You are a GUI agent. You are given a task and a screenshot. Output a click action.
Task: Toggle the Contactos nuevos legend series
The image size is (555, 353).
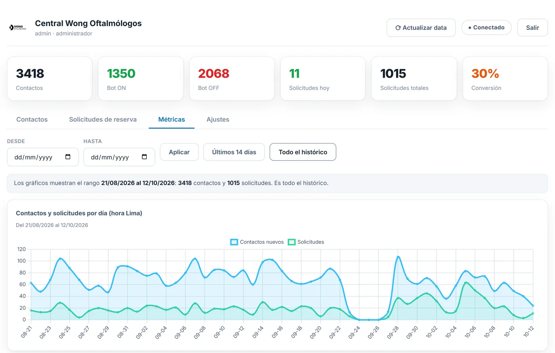257,242
